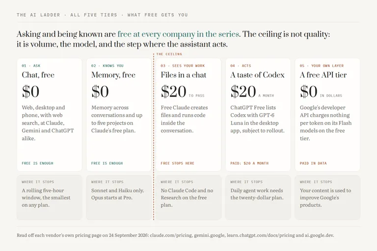
Task: Click the 'Sonnet and Haiku only' limitation box
Action: [x=119, y=198]
